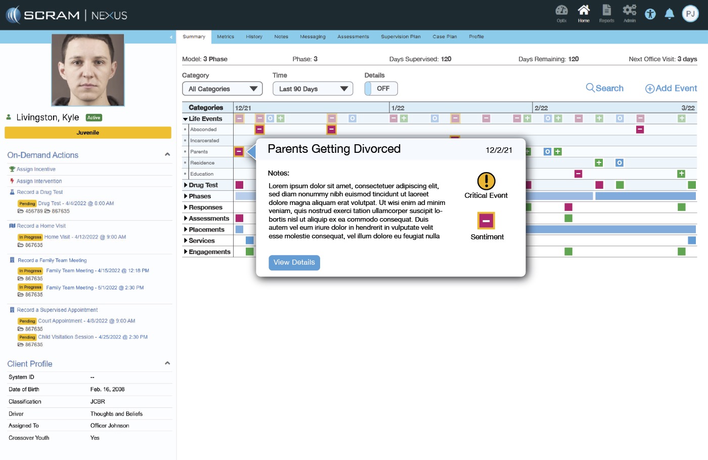Expand the Drug Test category row
The width and height of the screenshot is (708, 460).
[x=186, y=185]
